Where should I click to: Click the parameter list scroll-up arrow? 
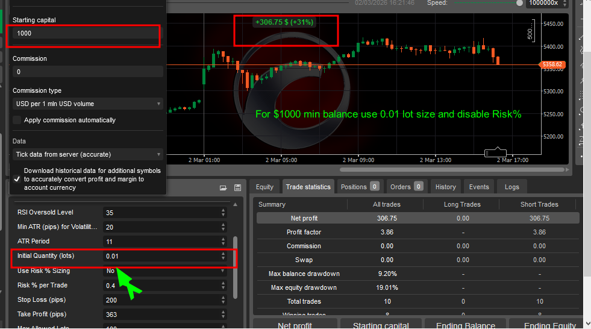point(235,205)
